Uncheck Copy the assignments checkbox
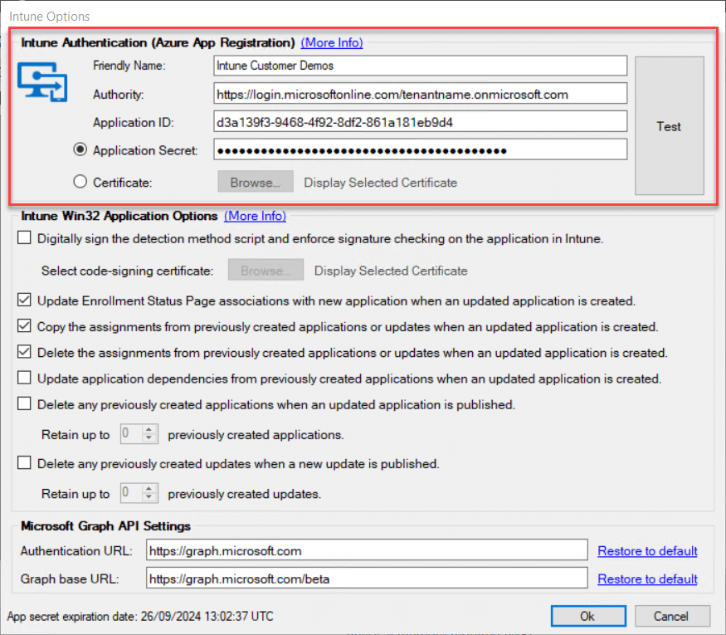This screenshot has width=726, height=635. click(x=24, y=326)
